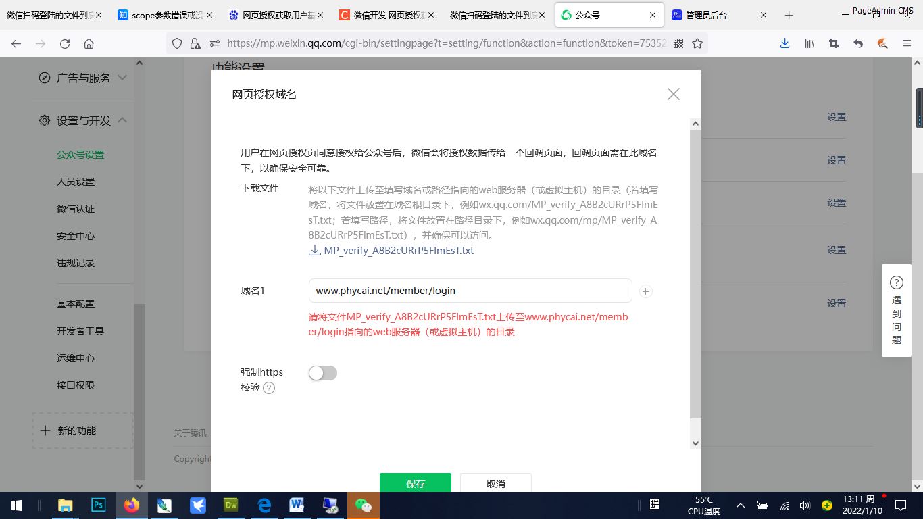Image resolution: width=923 pixels, height=519 pixels.
Task: Click the browser back arrow
Action: tap(16, 43)
